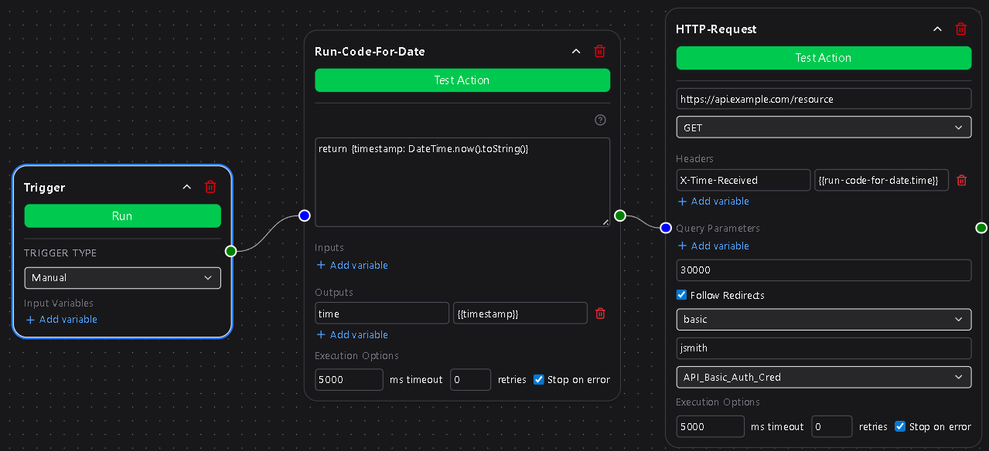Click the HTTP-Request blue input port
Screen dimensions: 989x451
click(x=666, y=228)
